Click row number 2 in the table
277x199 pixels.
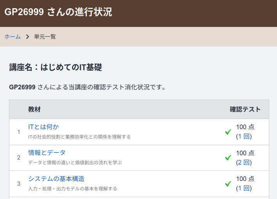pos(19,158)
